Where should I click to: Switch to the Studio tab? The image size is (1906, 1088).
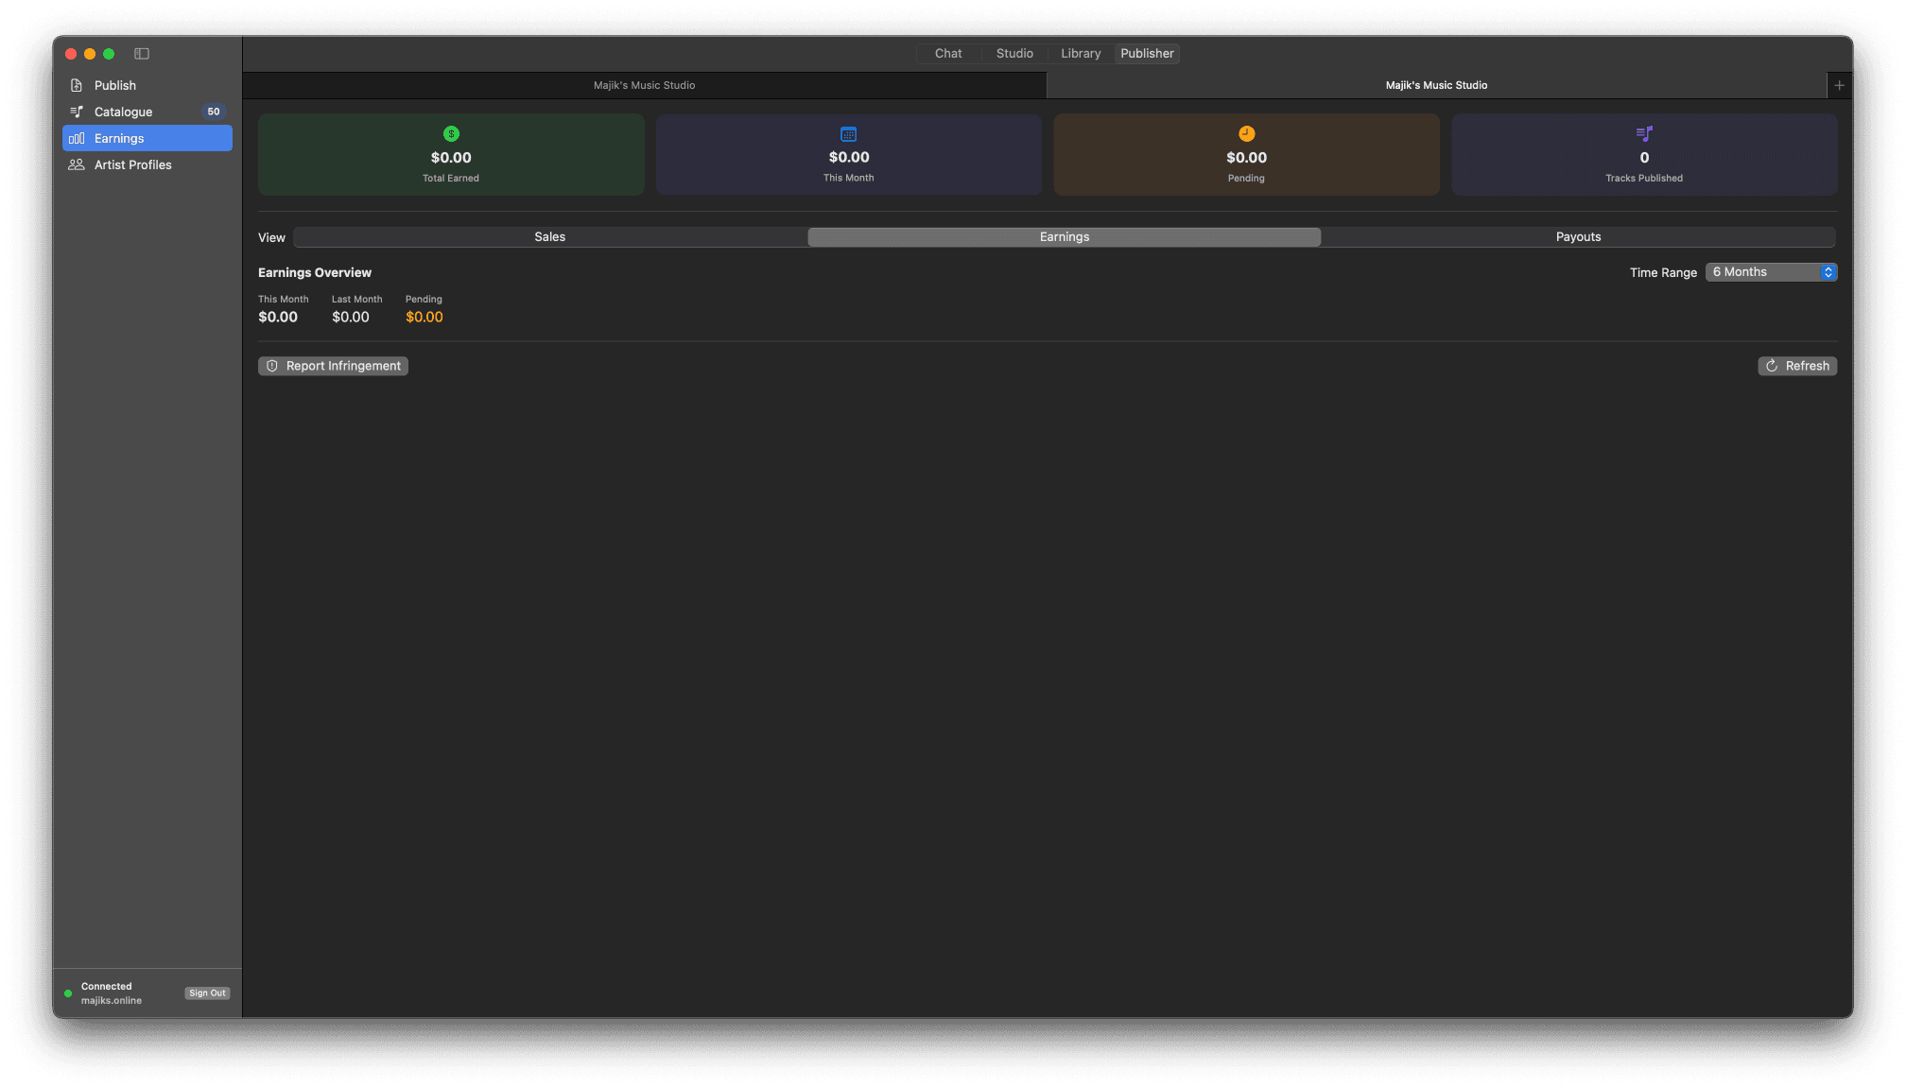[x=1014, y=54]
